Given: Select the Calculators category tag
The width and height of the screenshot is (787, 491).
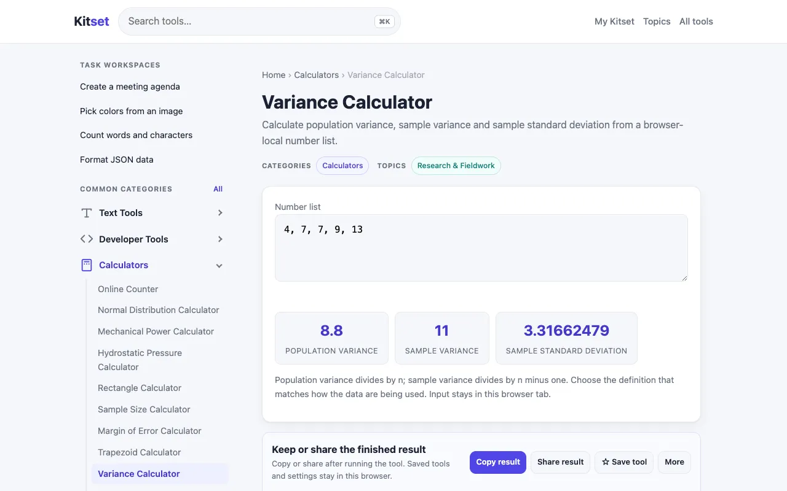Looking at the screenshot, I should 342,166.
